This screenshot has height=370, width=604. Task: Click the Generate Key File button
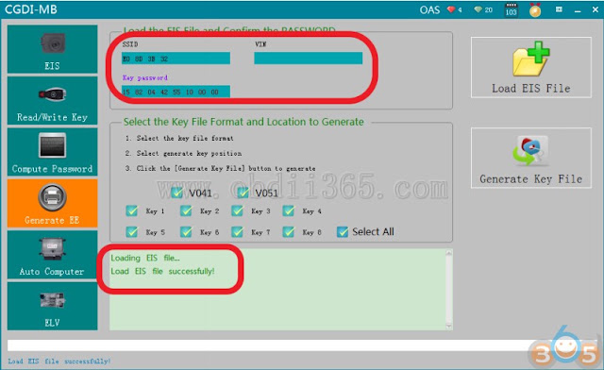point(530,158)
